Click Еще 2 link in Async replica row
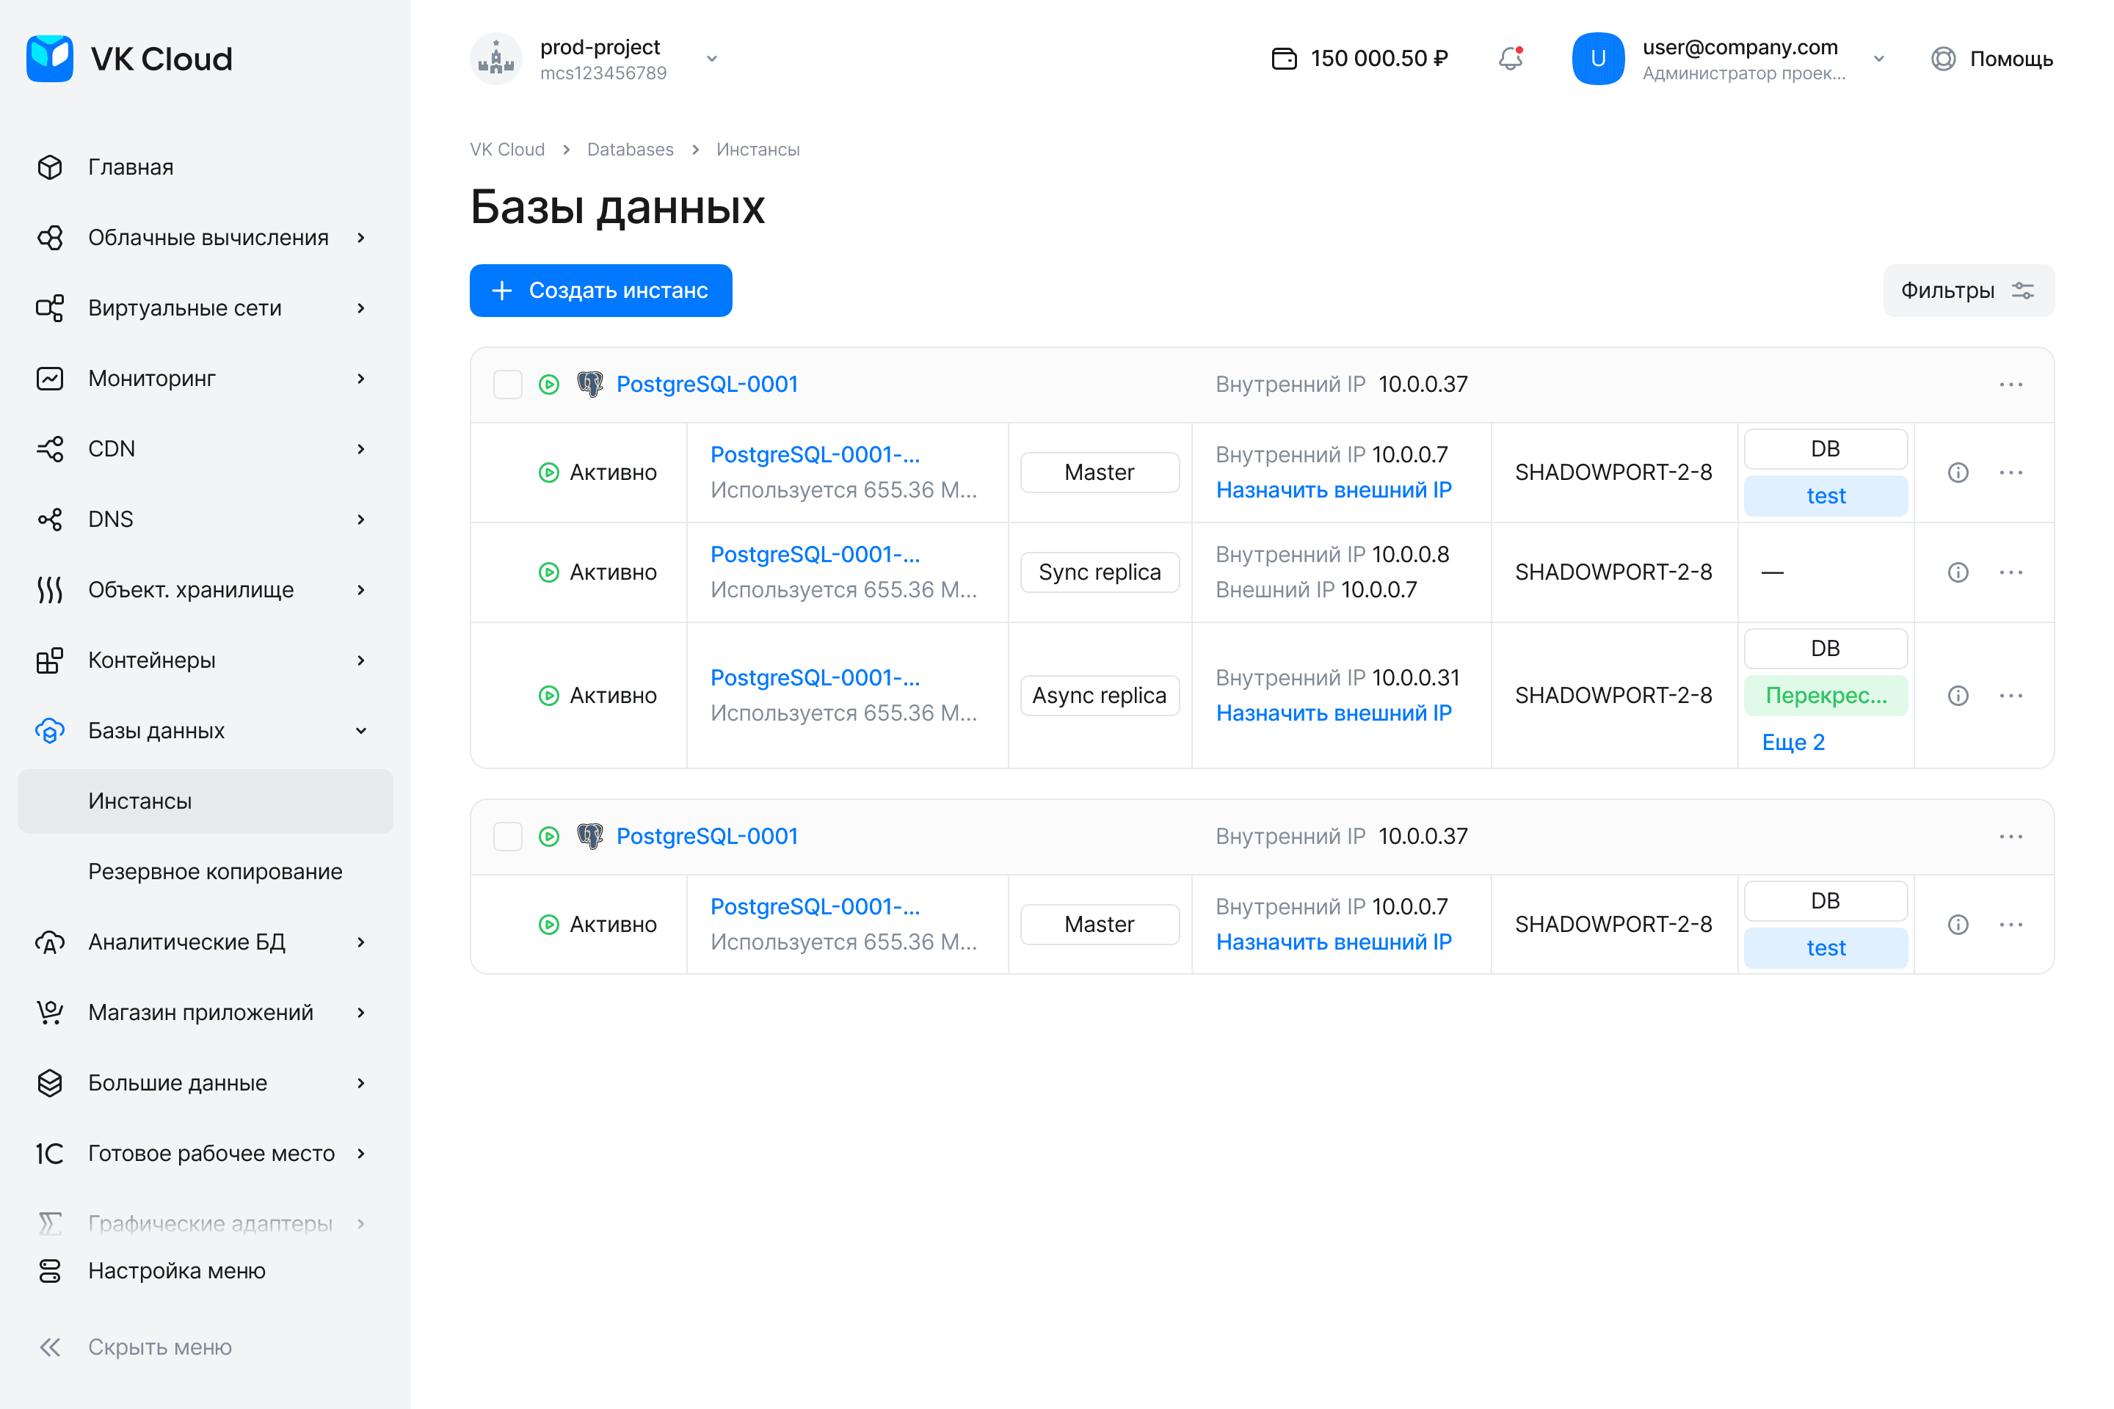 click(x=1793, y=742)
